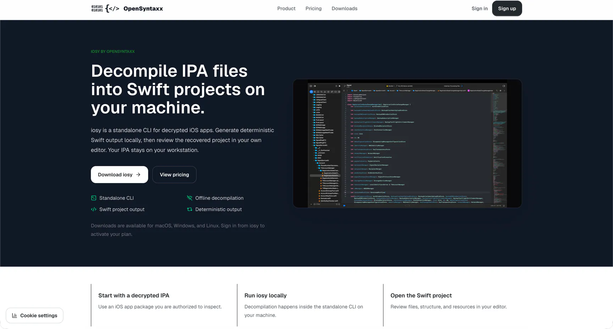Click the Sign up button
The image size is (613, 329).
[507, 8]
